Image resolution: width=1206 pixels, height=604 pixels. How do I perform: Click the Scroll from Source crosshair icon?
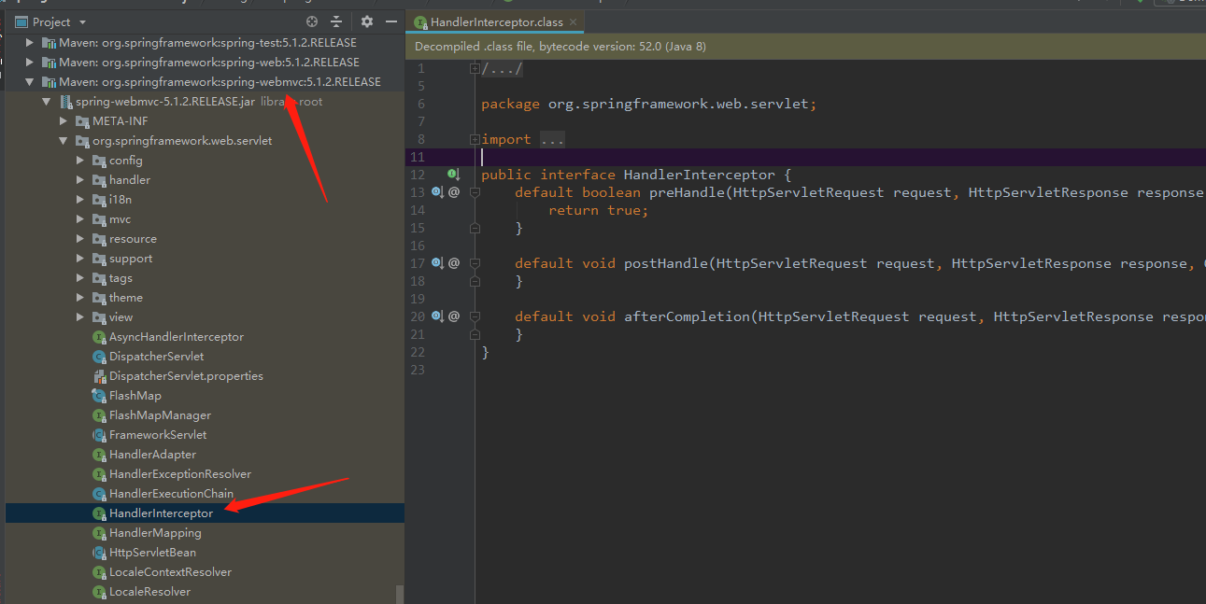tap(311, 21)
